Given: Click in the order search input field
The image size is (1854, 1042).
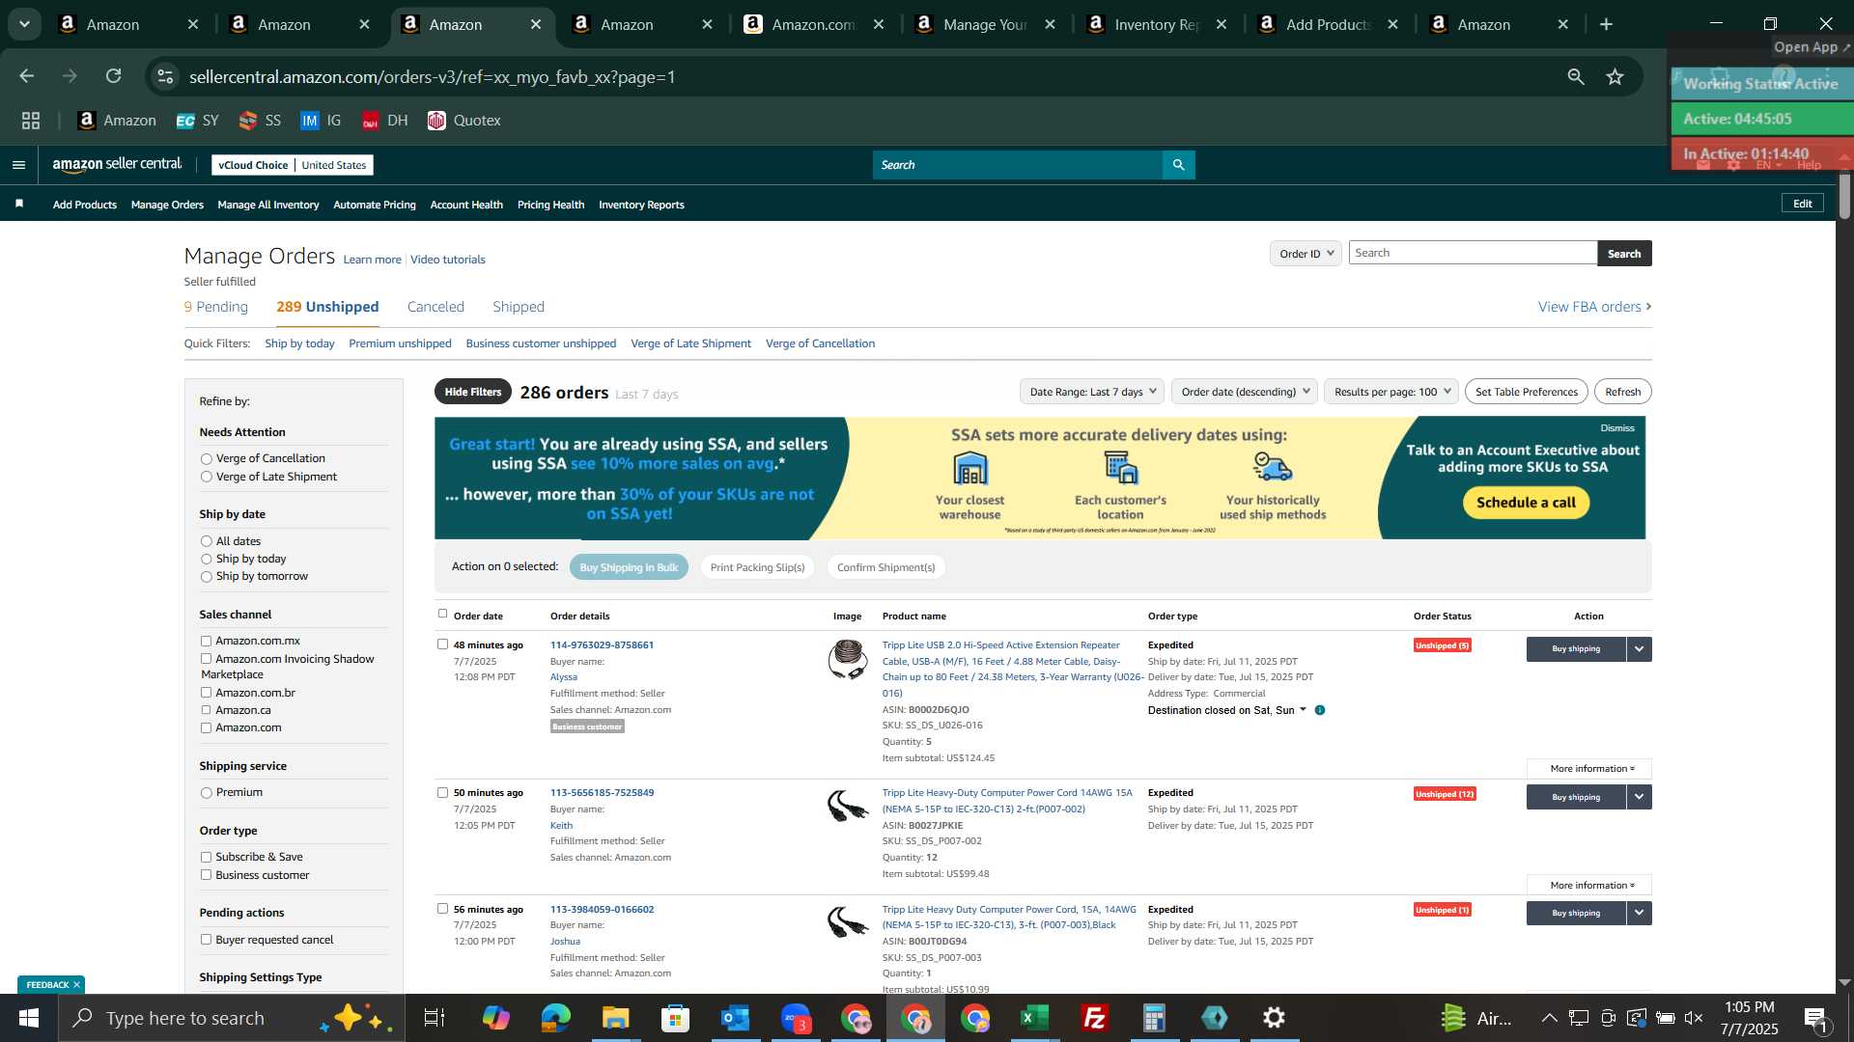Looking at the screenshot, I should (x=1473, y=253).
